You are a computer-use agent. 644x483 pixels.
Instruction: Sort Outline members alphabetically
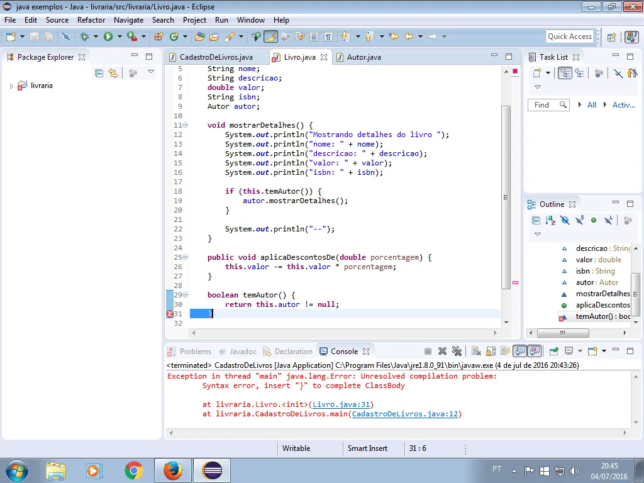(x=550, y=220)
